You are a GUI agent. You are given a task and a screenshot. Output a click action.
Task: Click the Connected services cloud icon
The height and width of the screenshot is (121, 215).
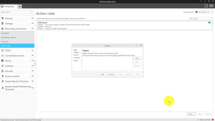(3, 55)
